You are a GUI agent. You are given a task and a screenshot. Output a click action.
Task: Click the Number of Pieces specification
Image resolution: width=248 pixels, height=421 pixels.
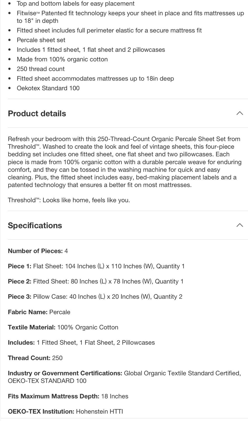coord(38,251)
